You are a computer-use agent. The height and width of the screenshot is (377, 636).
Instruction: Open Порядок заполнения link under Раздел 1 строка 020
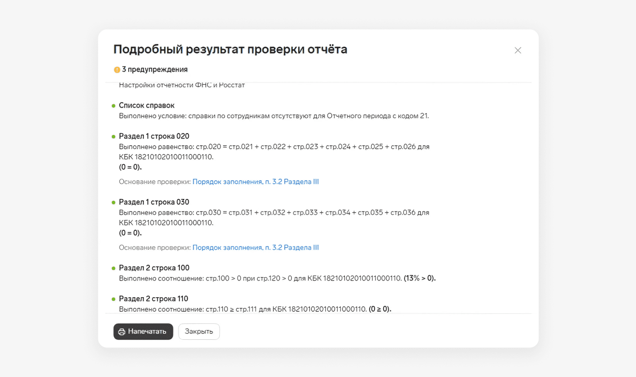[256, 182]
